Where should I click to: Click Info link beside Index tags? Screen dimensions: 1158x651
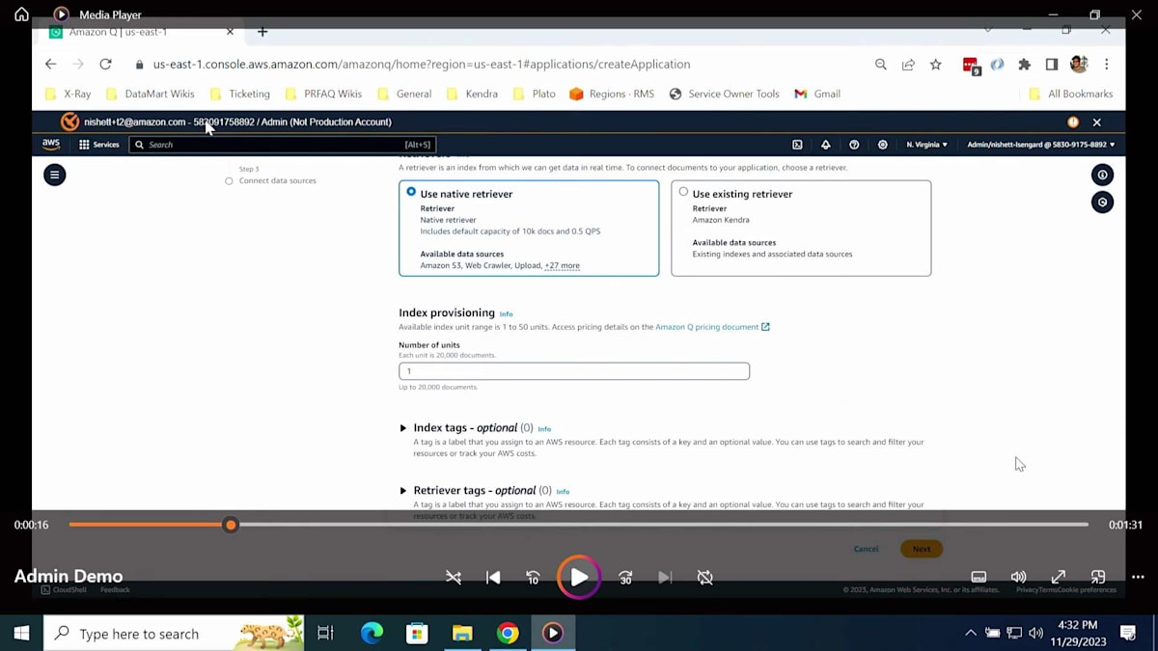click(x=544, y=429)
